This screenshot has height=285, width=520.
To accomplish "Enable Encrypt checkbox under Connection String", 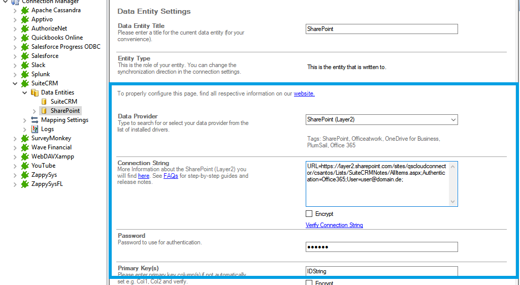I will (x=309, y=214).
